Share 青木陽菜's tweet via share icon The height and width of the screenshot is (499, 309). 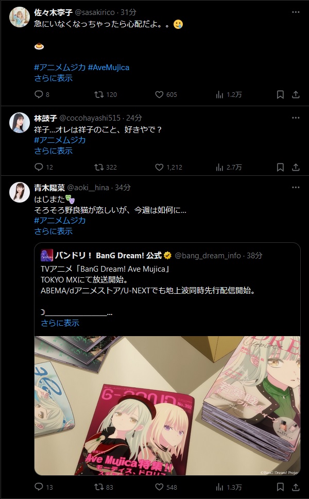pyautogui.click(x=296, y=487)
